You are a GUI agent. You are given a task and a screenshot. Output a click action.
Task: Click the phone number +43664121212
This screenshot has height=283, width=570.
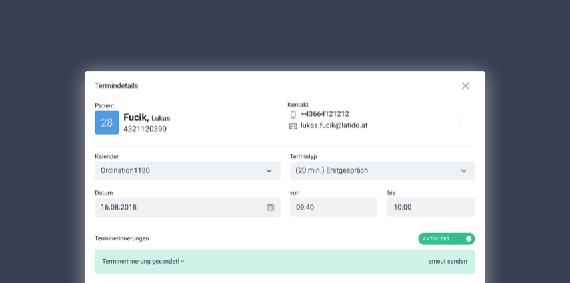click(x=325, y=114)
